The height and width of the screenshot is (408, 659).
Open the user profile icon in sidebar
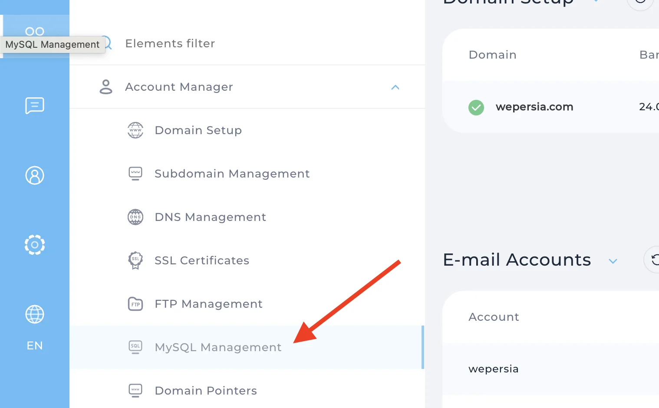click(x=35, y=175)
